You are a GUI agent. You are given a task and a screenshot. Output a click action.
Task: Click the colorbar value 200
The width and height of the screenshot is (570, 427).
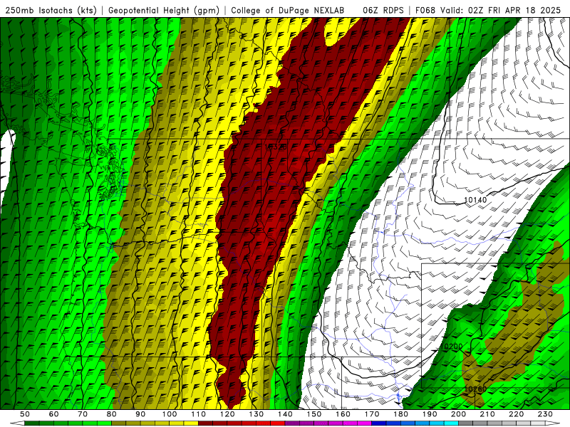[459, 414]
